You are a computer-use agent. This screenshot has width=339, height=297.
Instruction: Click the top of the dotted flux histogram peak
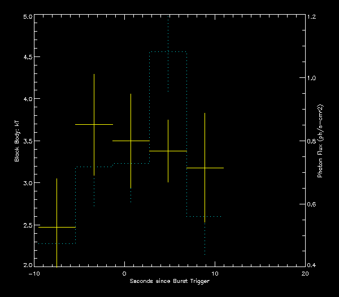(168, 51)
